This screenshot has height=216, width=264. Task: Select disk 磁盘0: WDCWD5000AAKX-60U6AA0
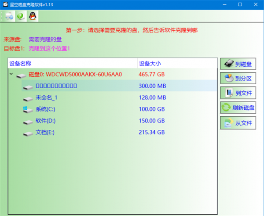[x=75, y=75]
